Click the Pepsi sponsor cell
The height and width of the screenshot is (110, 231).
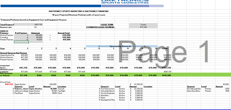pyautogui.click(x=107, y=98)
